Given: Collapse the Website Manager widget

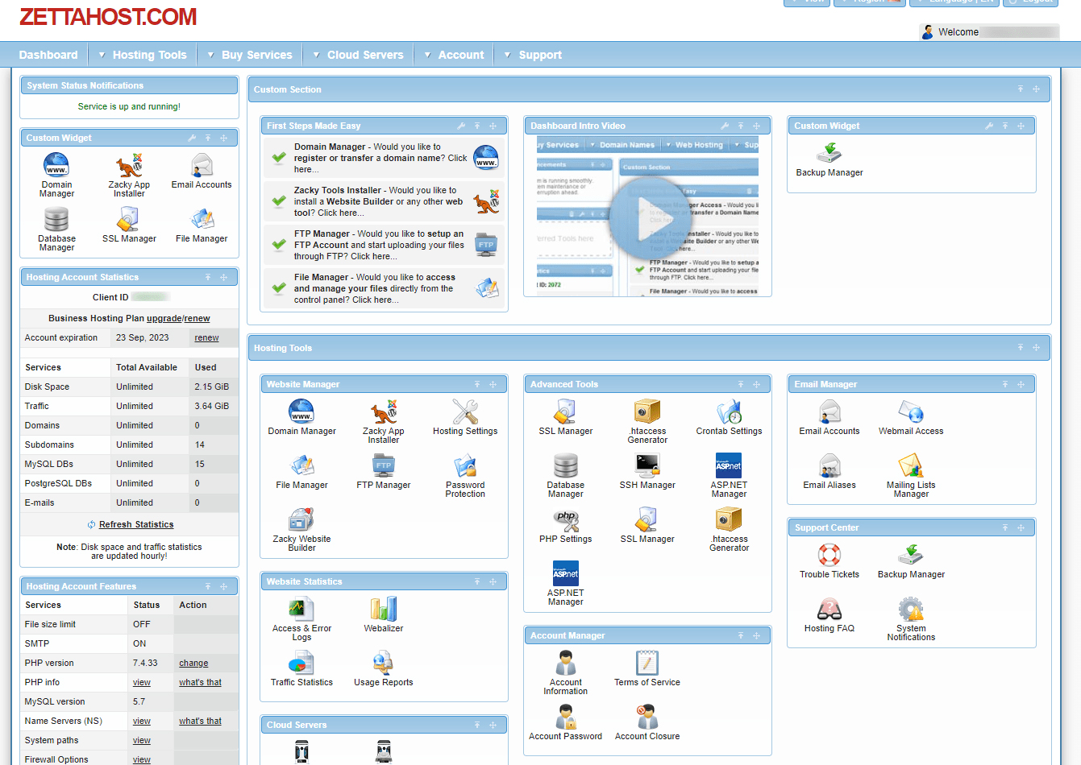Looking at the screenshot, I should click(x=477, y=385).
